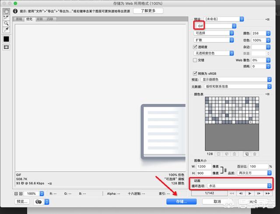Open the 100% zoom level dropdown
This screenshot has height=214, width=280.
(x=34, y=193)
